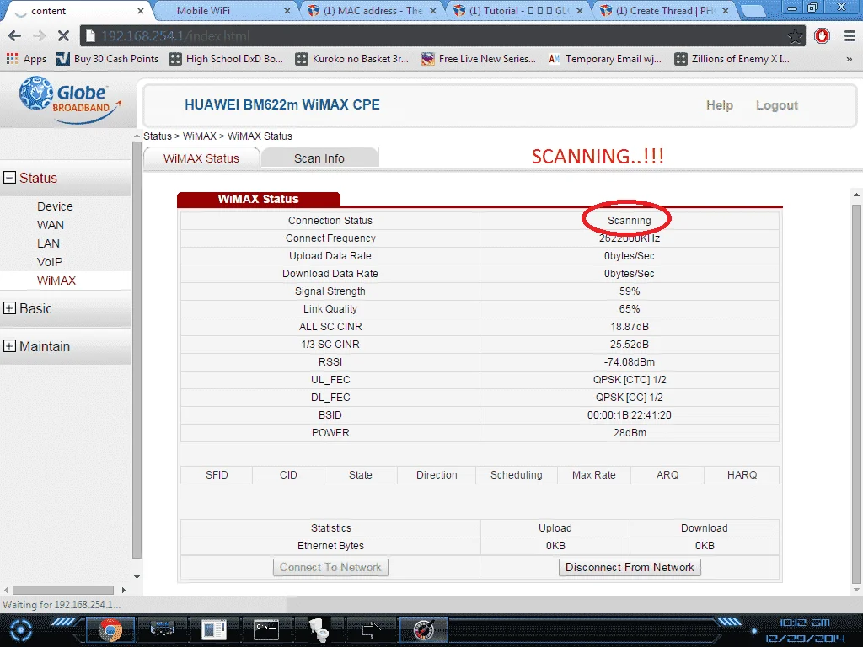The height and width of the screenshot is (647, 863).
Task: Open the VoIP status page
Action: coord(50,262)
